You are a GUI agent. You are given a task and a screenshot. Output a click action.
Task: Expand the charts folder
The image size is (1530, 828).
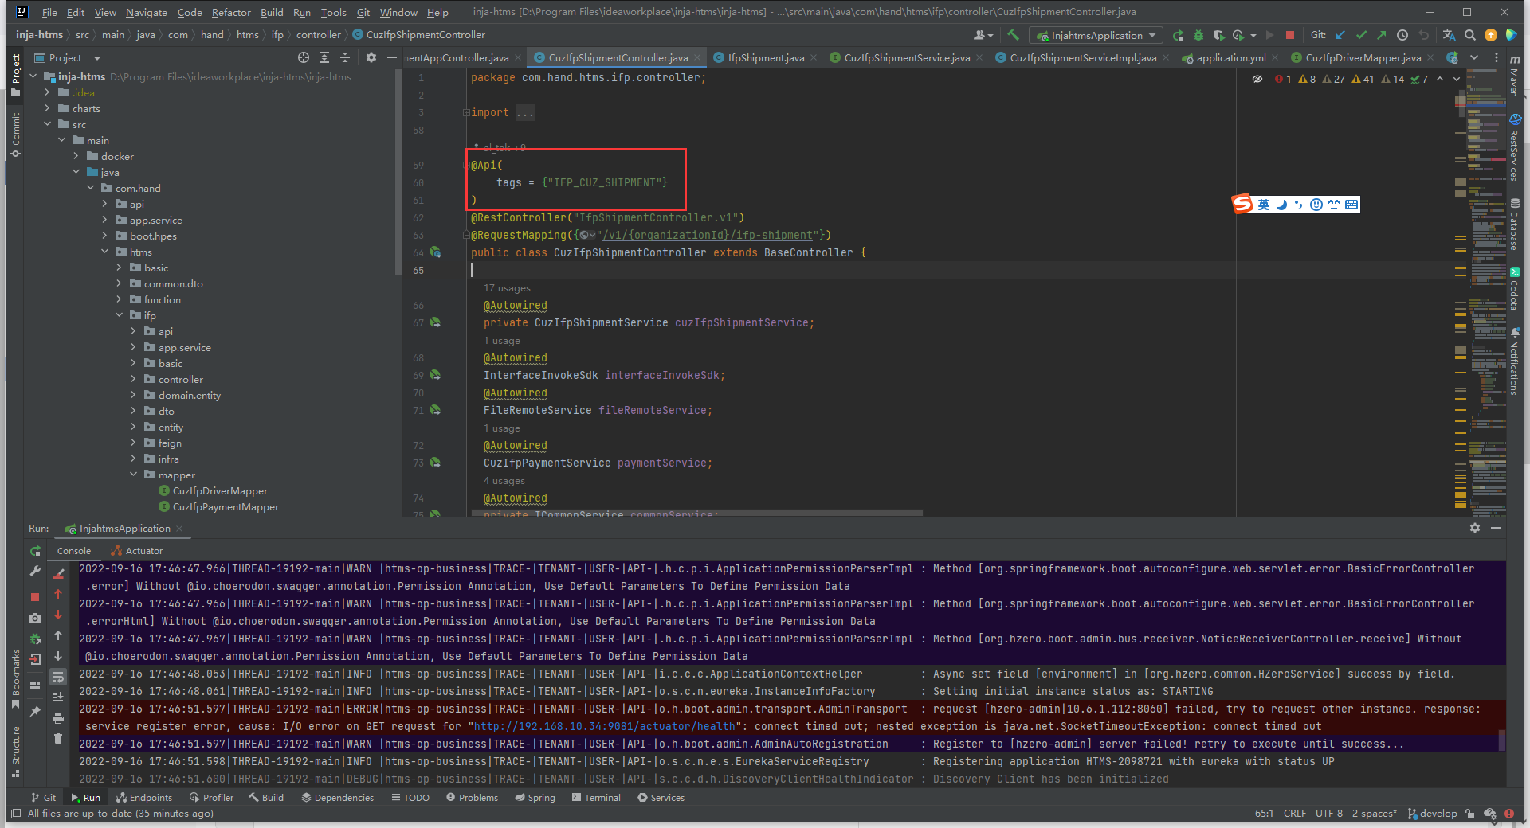[48, 108]
